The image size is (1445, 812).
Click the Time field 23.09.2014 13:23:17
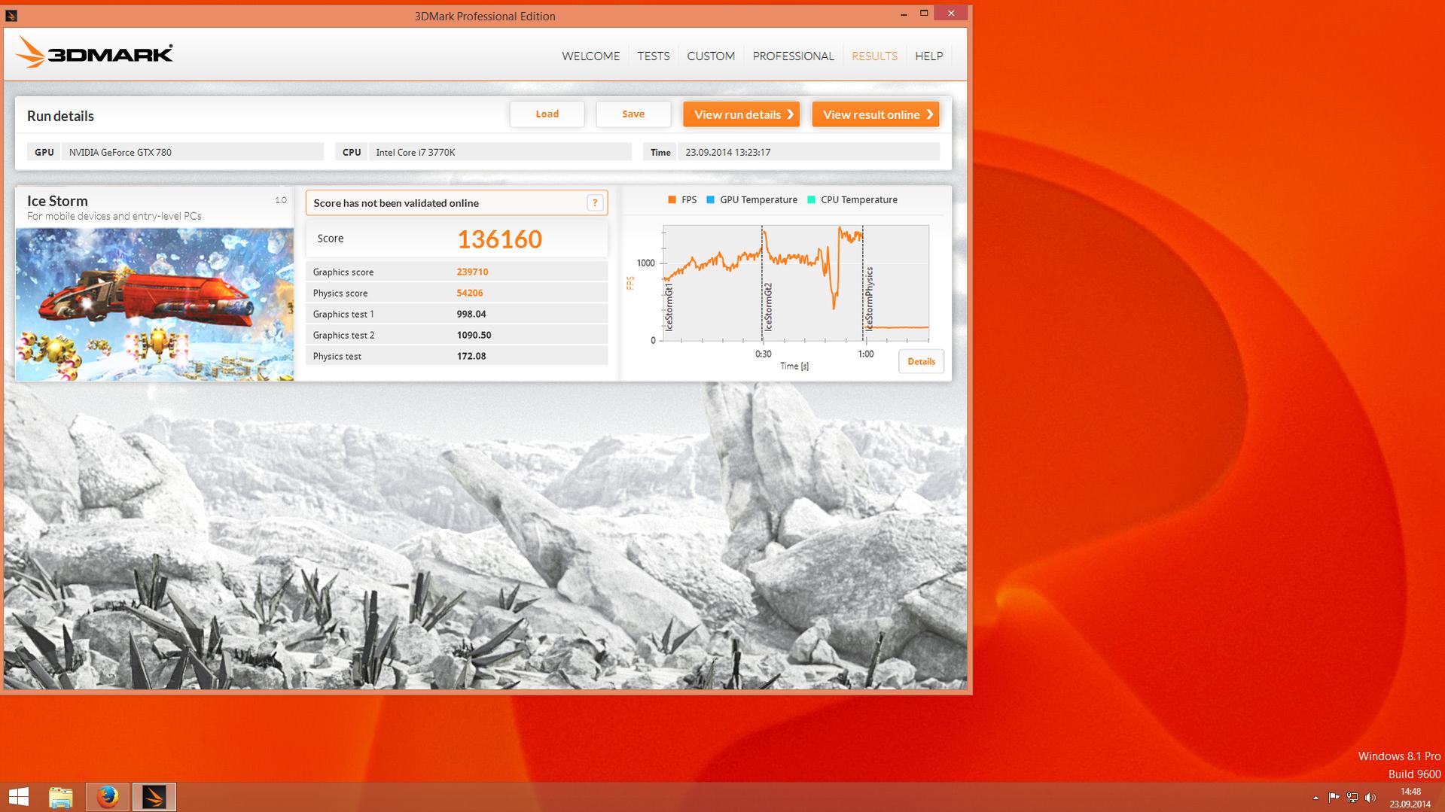[809, 152]
